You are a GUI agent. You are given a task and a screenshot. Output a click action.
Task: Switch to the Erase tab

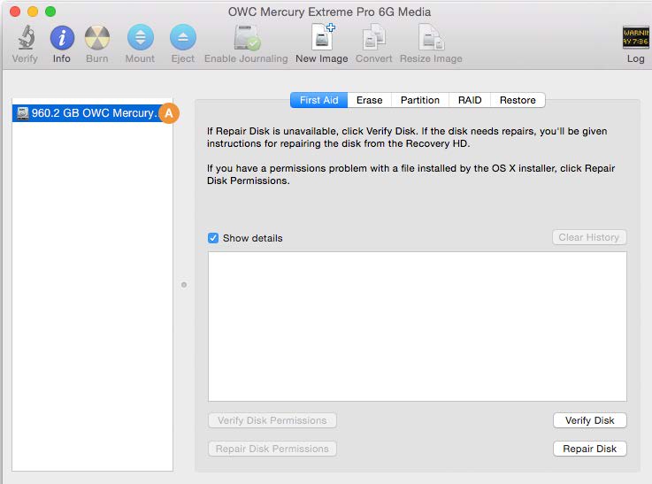pyautogui.click(x=369, y=100)
